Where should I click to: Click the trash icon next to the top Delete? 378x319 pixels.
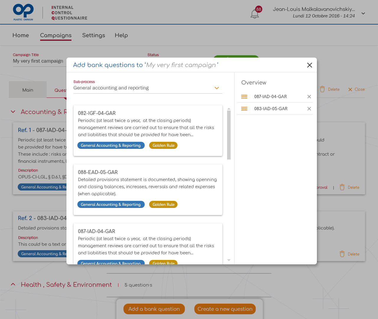[322, 89]
